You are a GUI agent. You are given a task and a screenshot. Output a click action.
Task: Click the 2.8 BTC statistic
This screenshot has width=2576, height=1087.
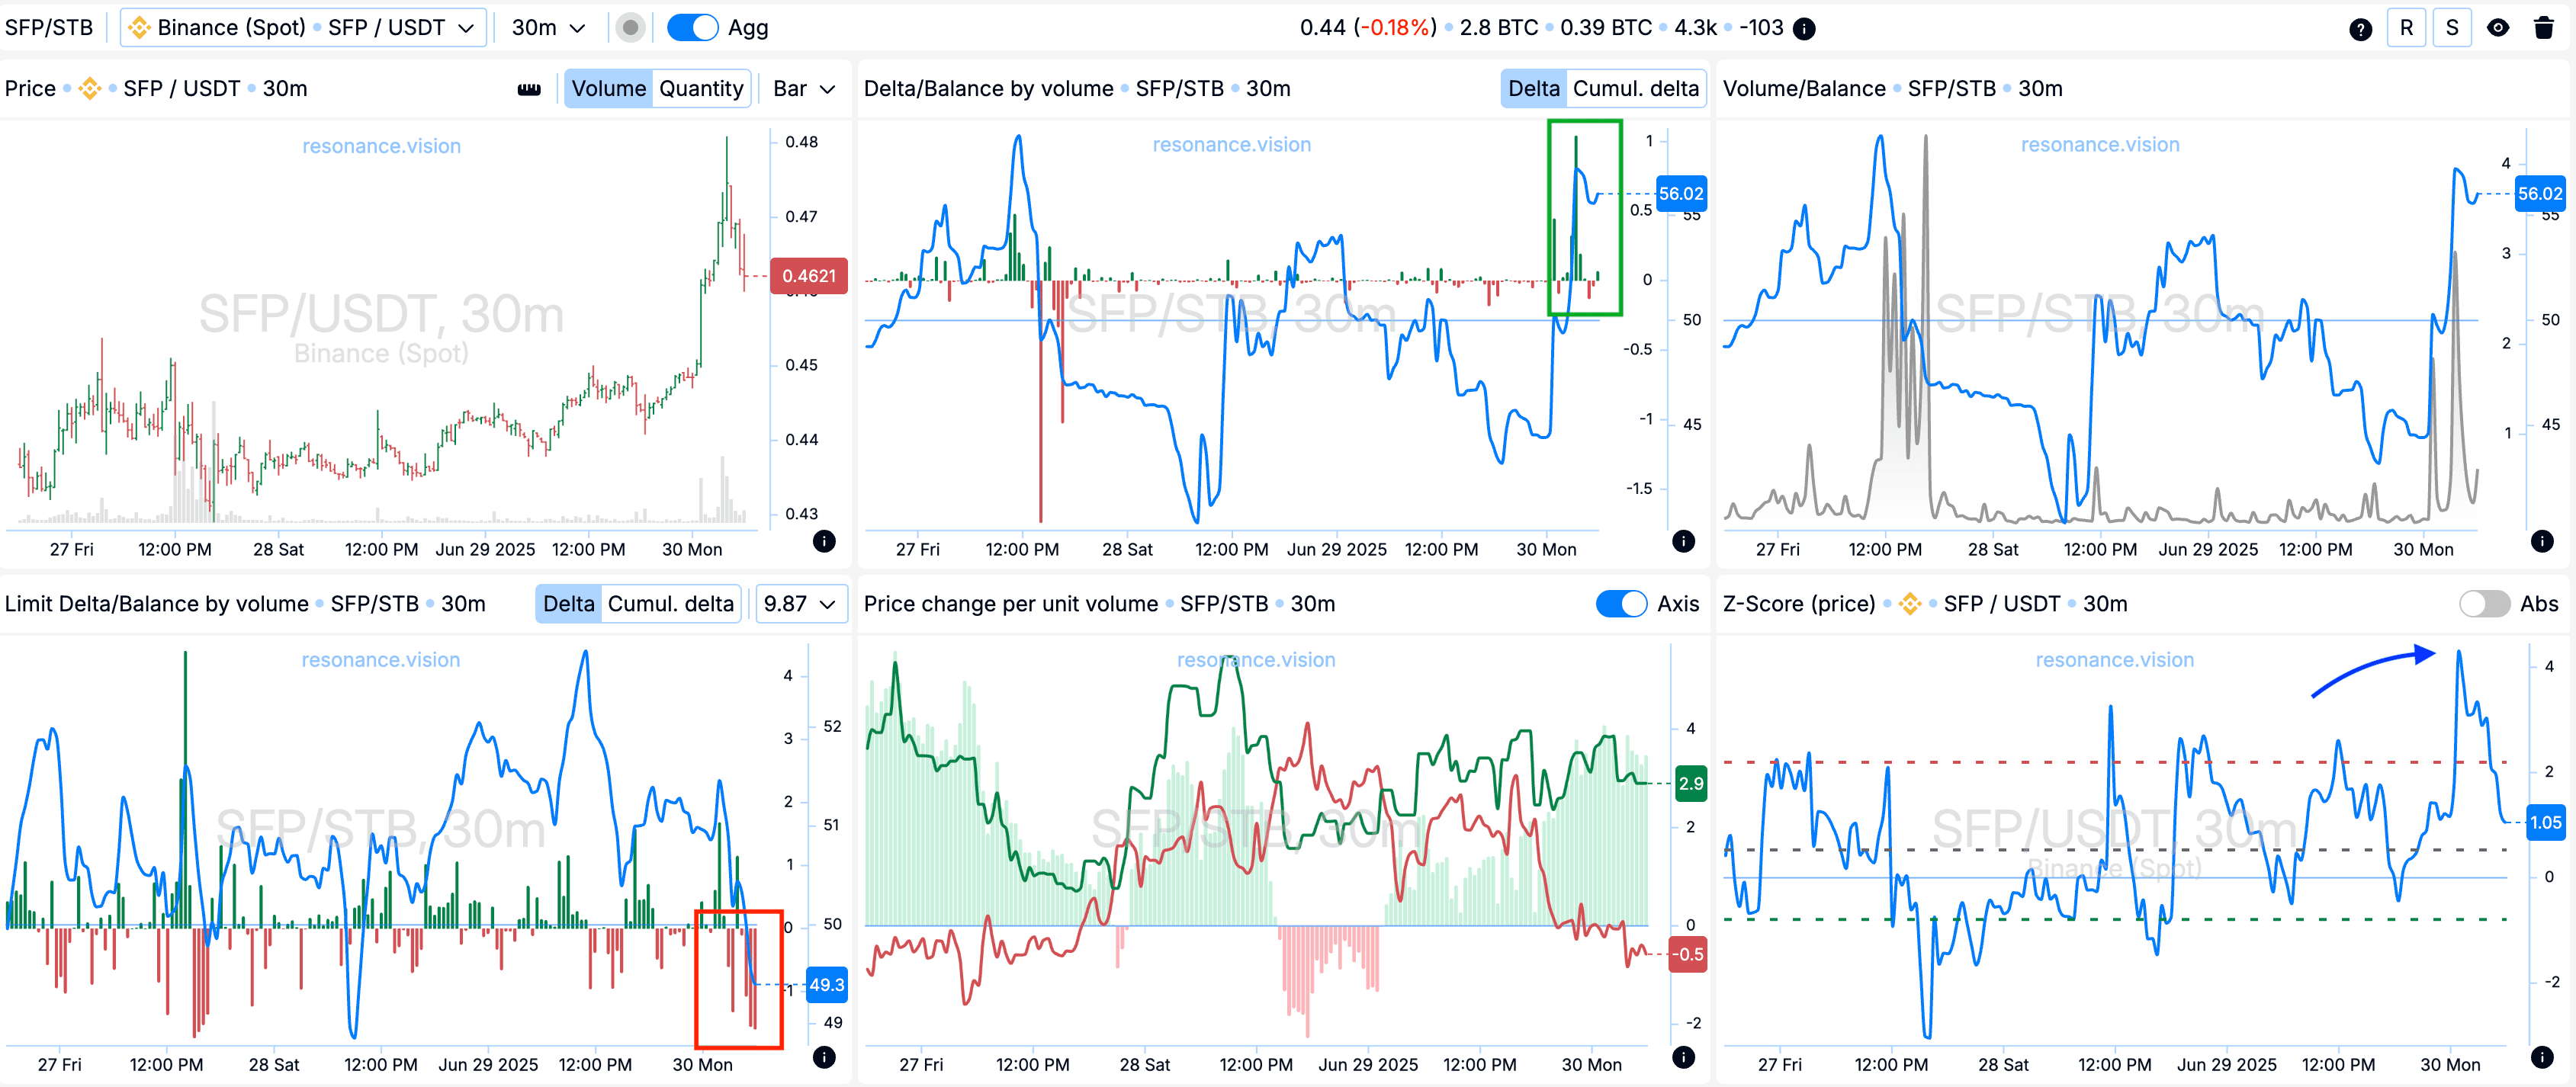pos(1499,28)
